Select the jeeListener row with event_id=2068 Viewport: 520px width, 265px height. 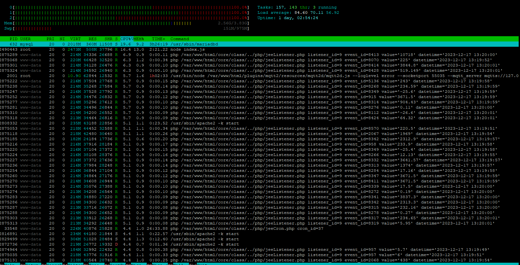(x=259, y=260)
